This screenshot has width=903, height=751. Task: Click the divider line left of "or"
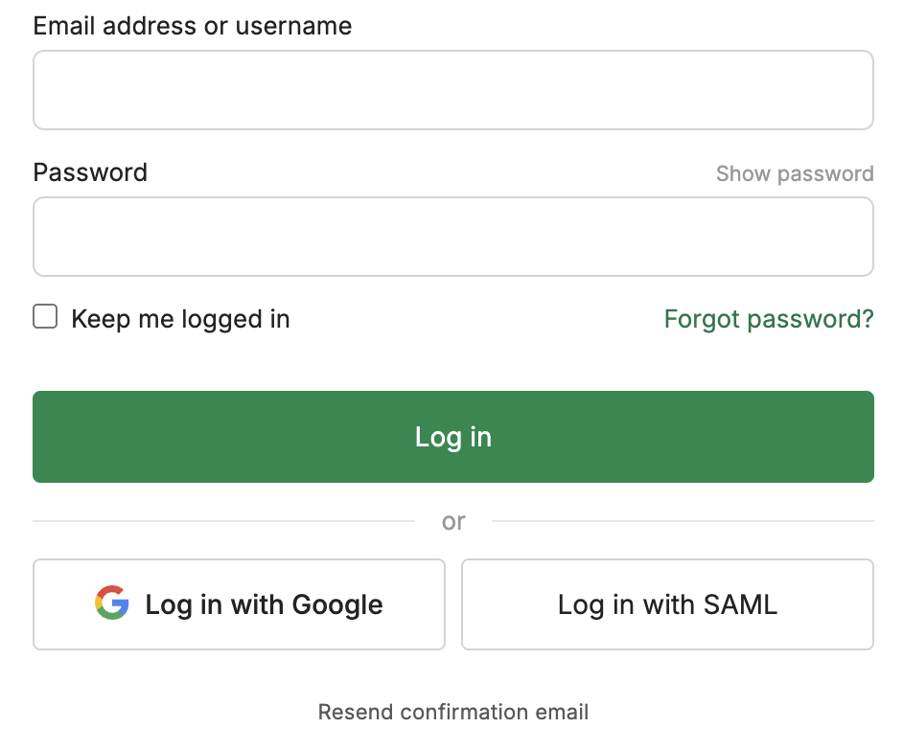click(x=223, y=521)
